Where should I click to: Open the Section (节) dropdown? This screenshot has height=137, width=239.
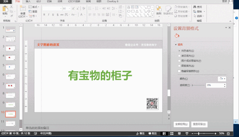pos(33,16)
